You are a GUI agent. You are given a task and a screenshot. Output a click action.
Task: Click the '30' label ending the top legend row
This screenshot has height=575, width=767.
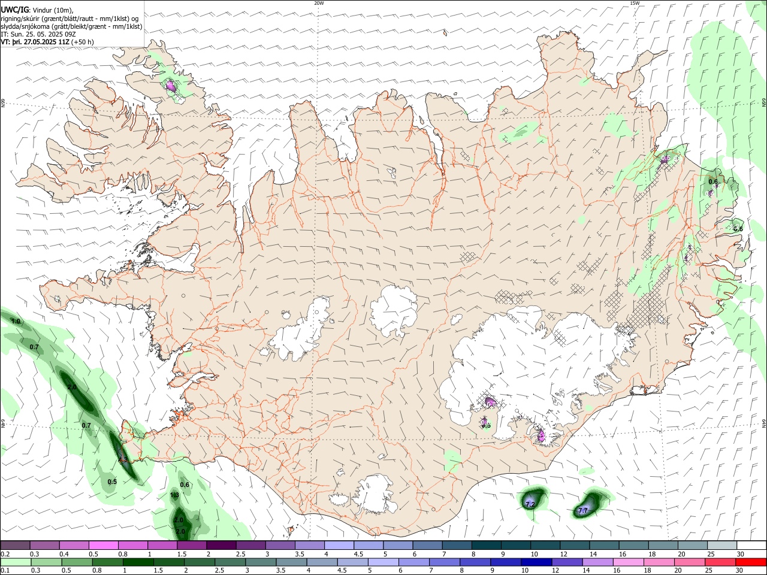click(x=740, y=554)
